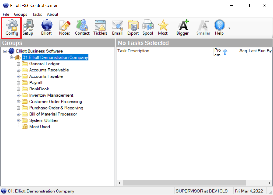The image size is (273, 195).
Task: Click the horizontal scrollbar right arrow
Action: pos(269,183)
